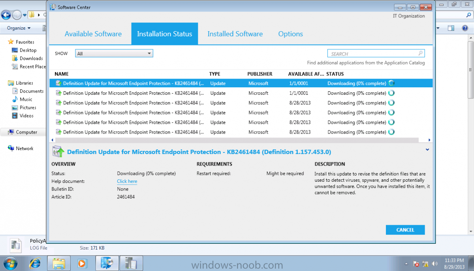The image size is (474, 271).
Task: Click the Software Center taskbar button
Action: click(x=107, y=263)
